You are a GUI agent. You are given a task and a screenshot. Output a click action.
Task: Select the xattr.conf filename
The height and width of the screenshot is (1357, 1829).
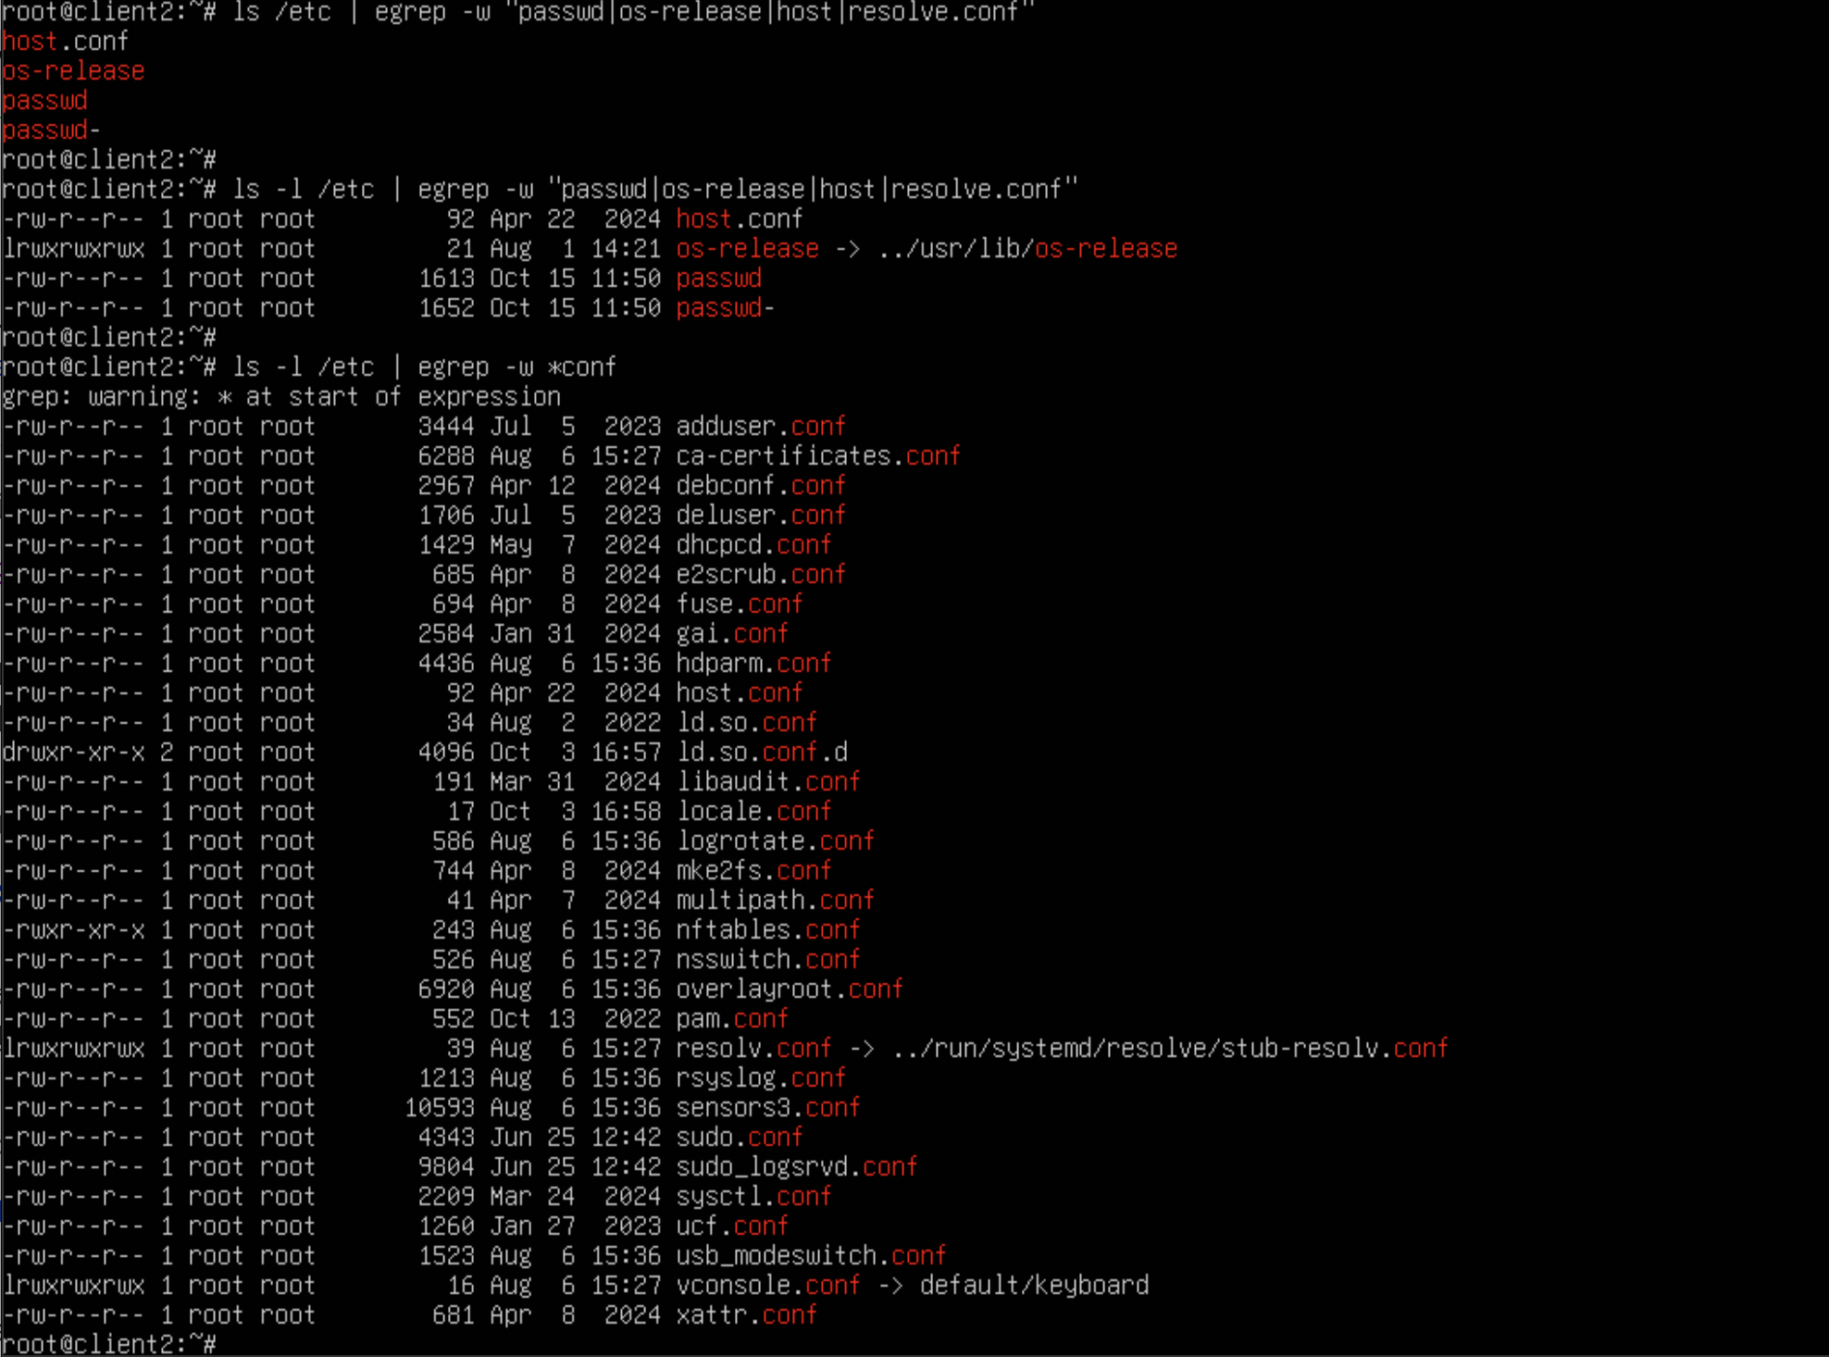746,1315
